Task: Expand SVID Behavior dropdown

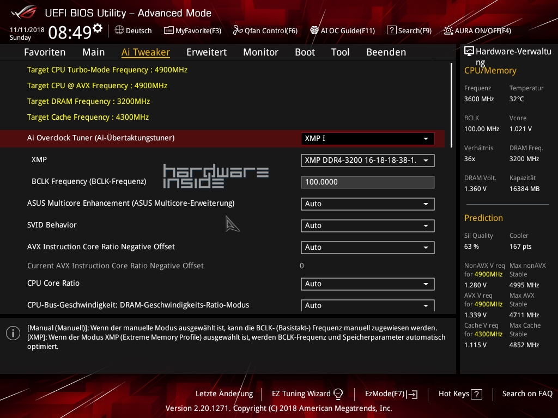Action: point(368,226)
